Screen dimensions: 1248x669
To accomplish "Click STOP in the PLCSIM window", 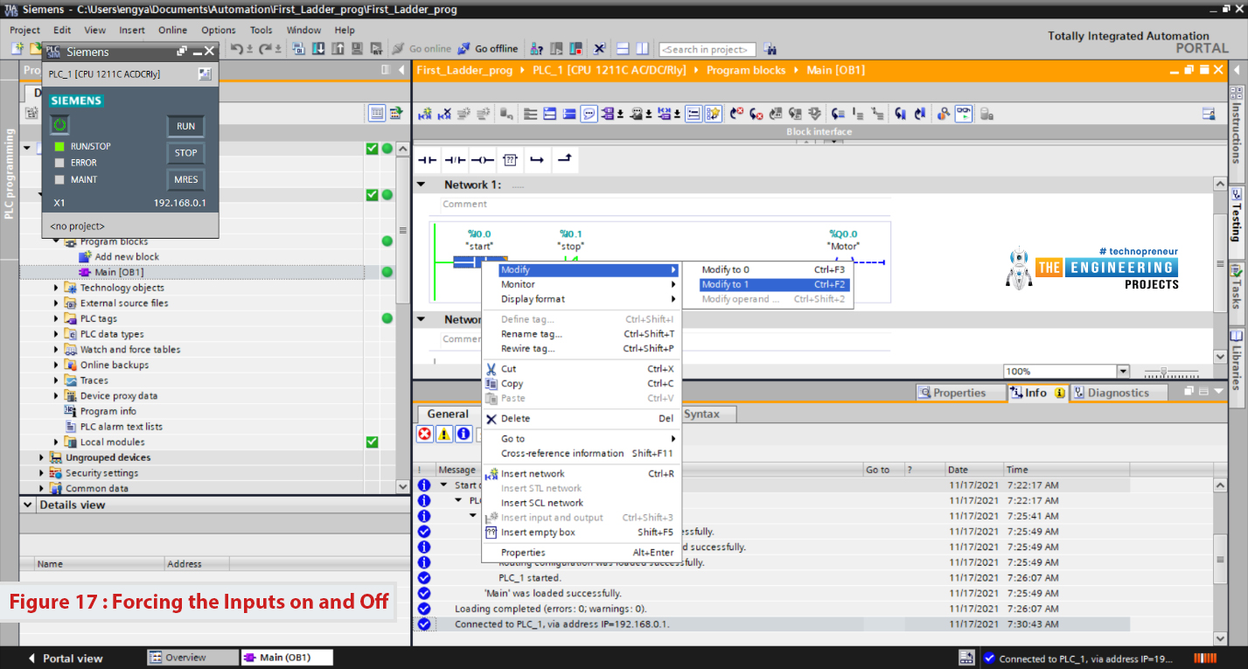I will [x=185, y=152].
